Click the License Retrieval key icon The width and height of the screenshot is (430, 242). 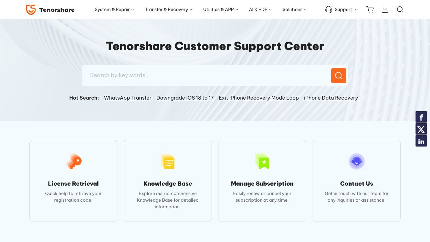click(x=74, y=161)
